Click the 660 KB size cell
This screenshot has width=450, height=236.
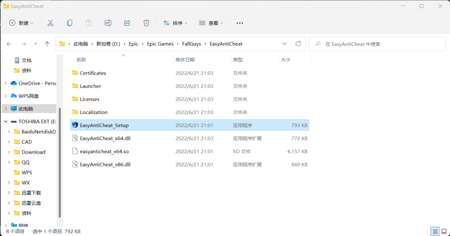299,165
